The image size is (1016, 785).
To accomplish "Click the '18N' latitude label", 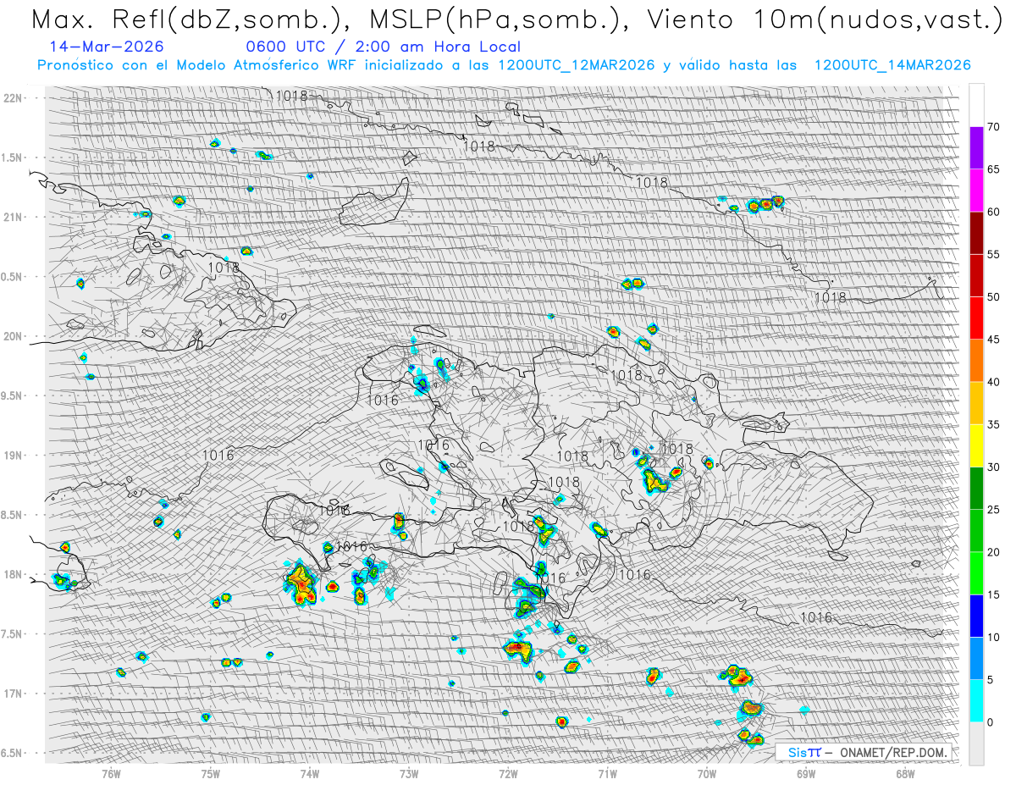I will [x=13, y=574].
